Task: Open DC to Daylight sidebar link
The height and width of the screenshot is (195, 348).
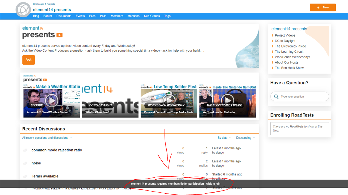Action: 285,41
